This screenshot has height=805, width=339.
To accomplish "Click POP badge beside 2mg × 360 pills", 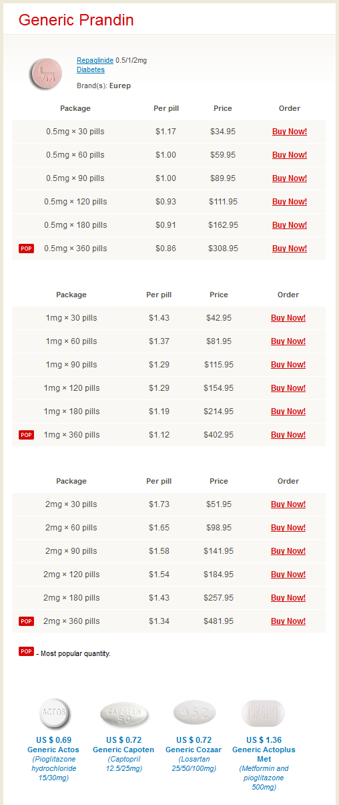I will click(26, 621).
